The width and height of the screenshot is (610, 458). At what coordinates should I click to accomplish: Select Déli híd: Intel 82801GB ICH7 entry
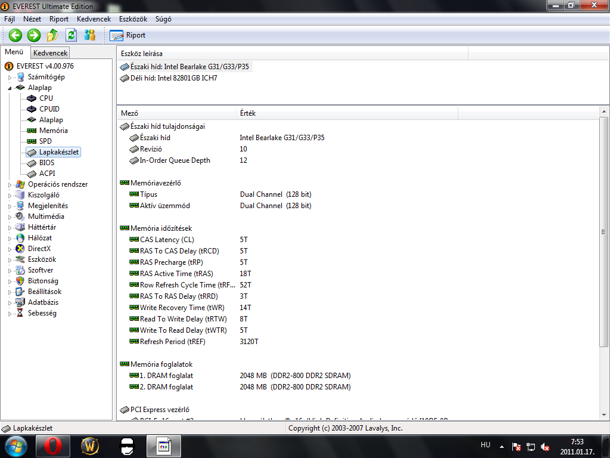click(169, 78)
